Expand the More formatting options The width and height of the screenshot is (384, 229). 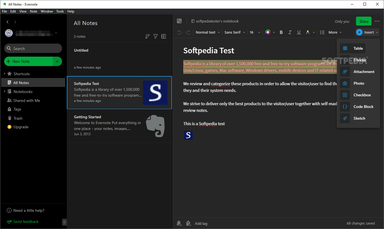335,32
